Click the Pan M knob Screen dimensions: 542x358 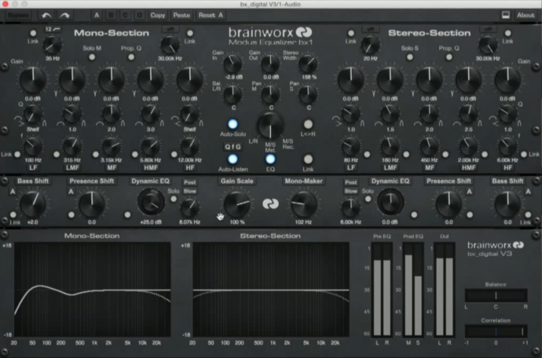click(x=270, y=94)
